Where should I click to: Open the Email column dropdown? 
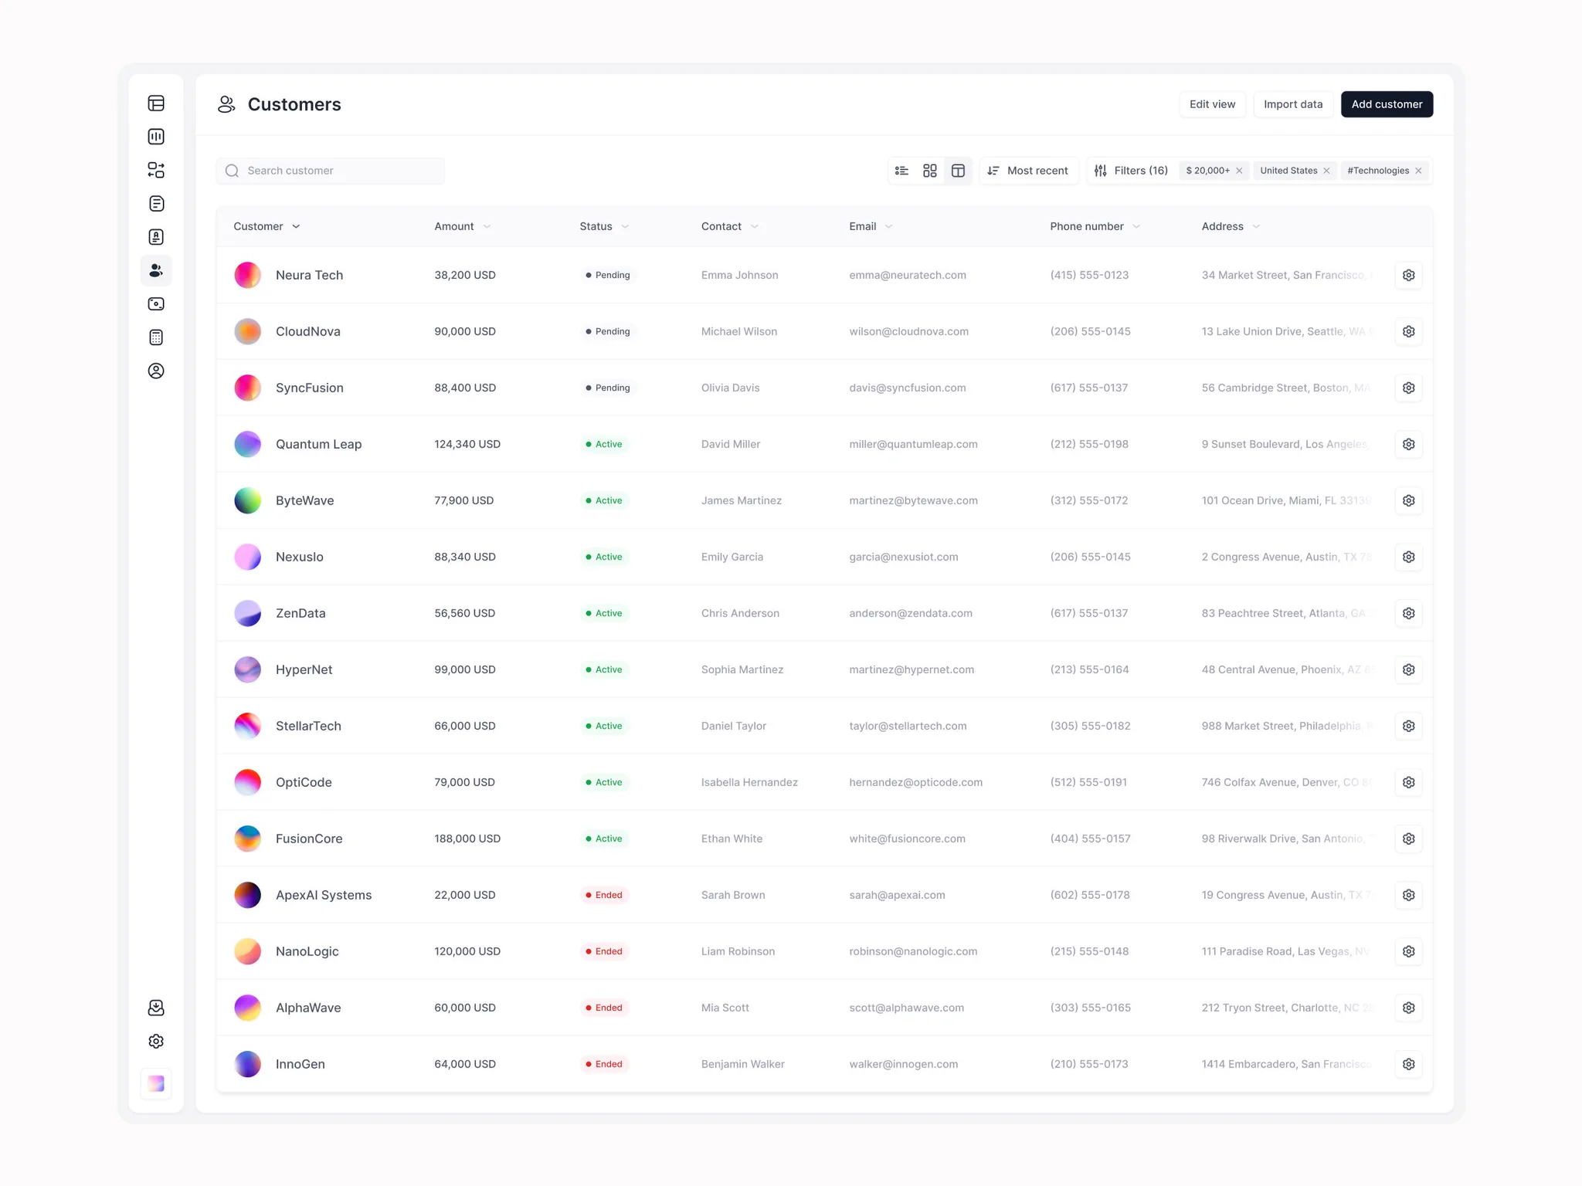[x=889, y=226]
